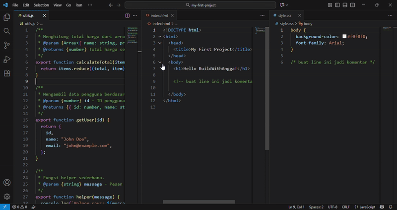Open the body breadcrumb in style.css
This screenshot has height=210, width=397.
point(305,24)
